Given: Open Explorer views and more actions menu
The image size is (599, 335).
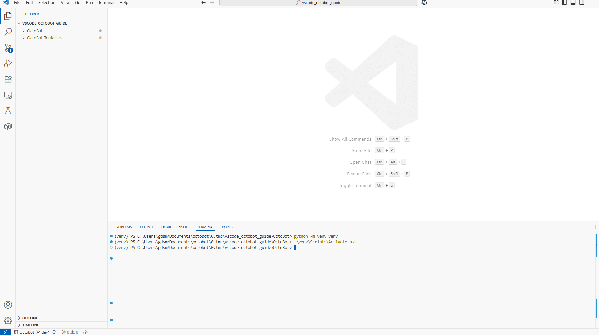Looking at the screenshot, I should [100, 14].
